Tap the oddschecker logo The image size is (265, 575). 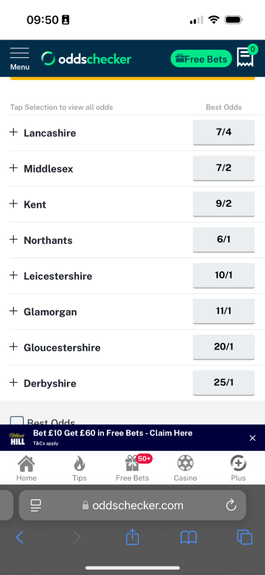(x=86, y=59)
